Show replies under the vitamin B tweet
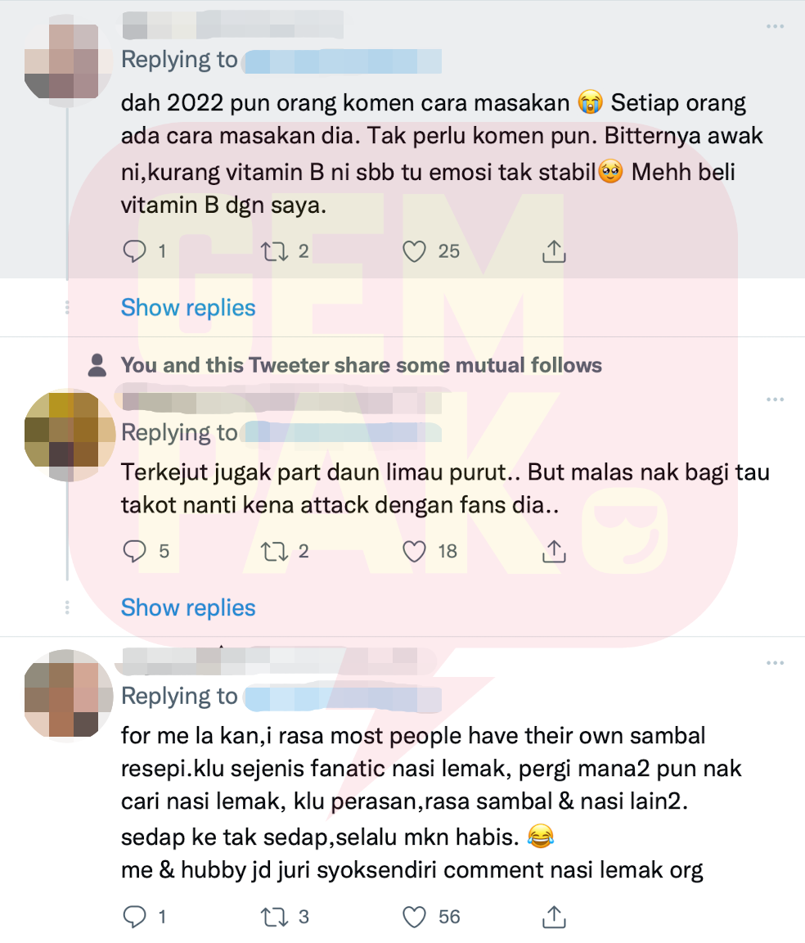 (188, 308)
